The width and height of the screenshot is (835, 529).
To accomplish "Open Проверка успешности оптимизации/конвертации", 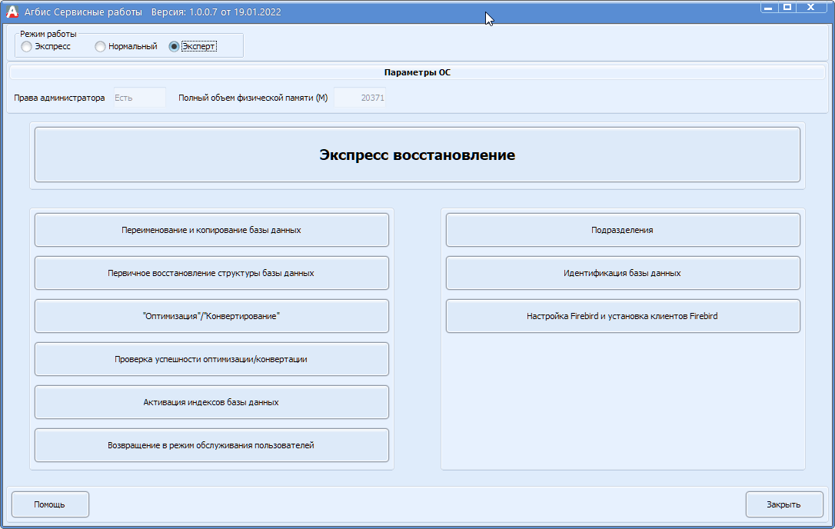I will click(211, 358).
